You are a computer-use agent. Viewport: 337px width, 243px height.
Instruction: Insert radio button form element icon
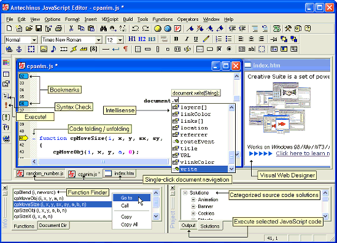[x=230, y=49]
